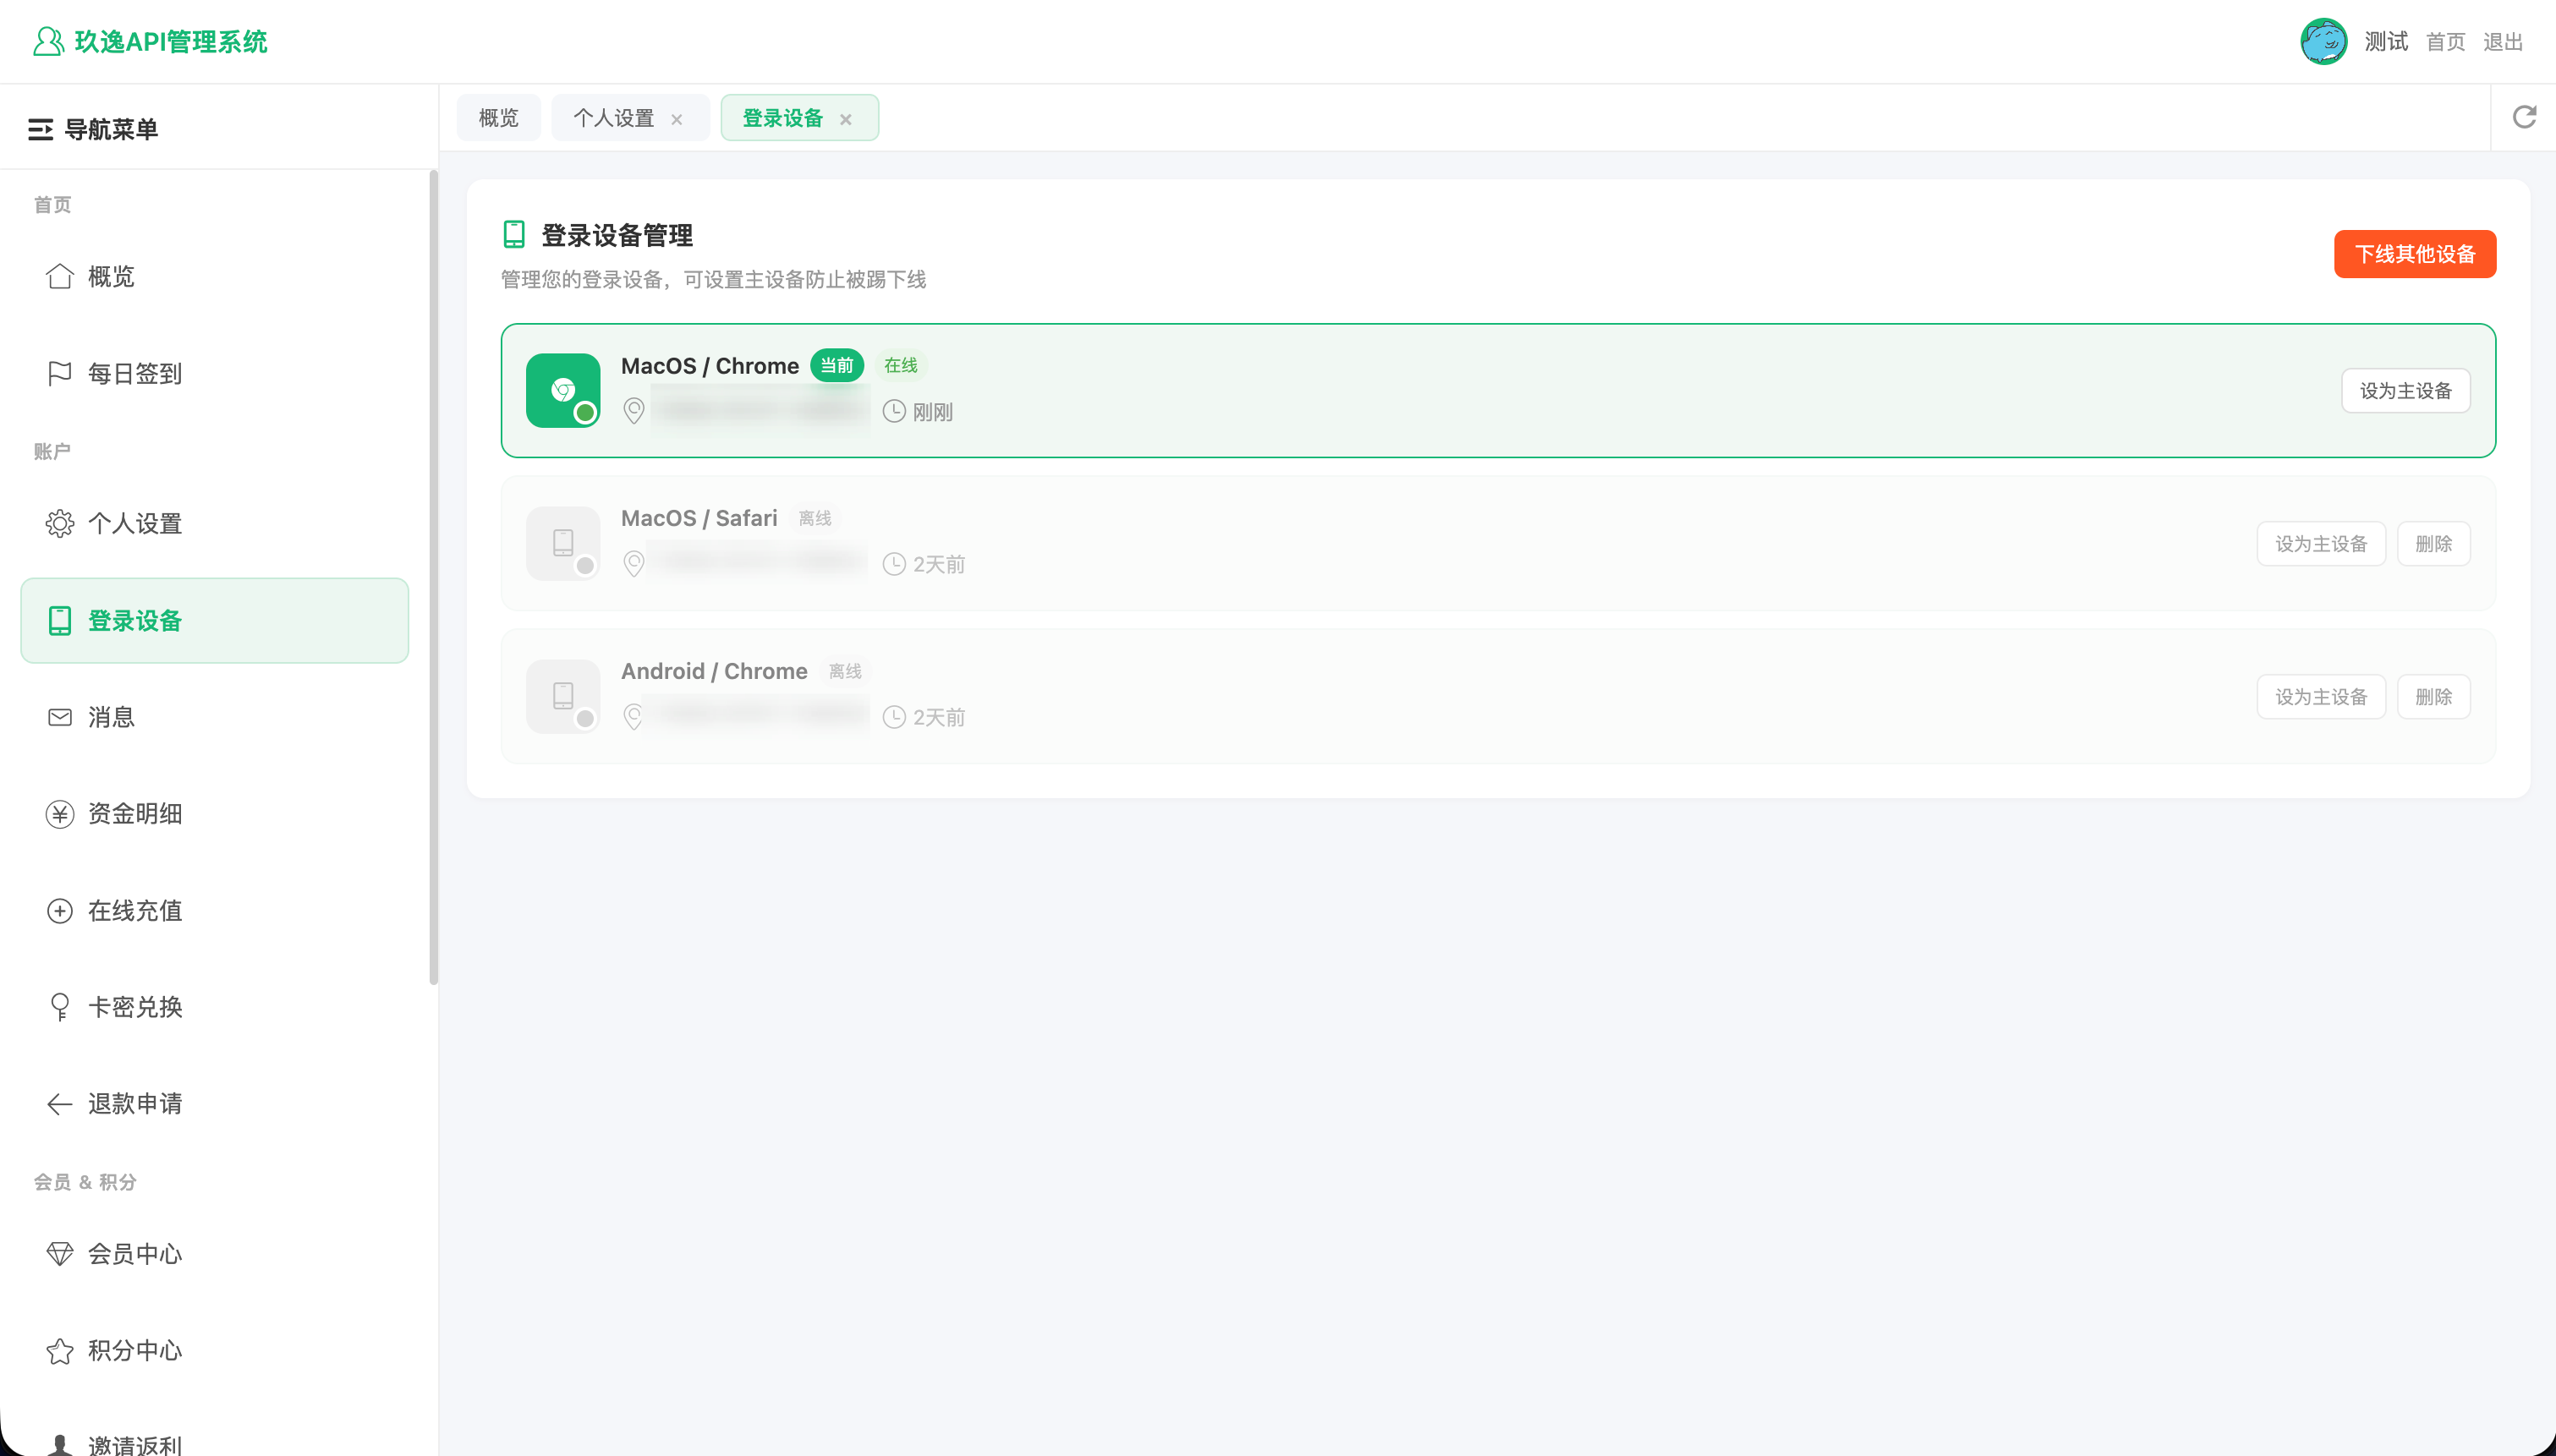Viewport: 2556px width, 1456px height.
Task: Click the Android / Chrome device icon
Action: 563,696
